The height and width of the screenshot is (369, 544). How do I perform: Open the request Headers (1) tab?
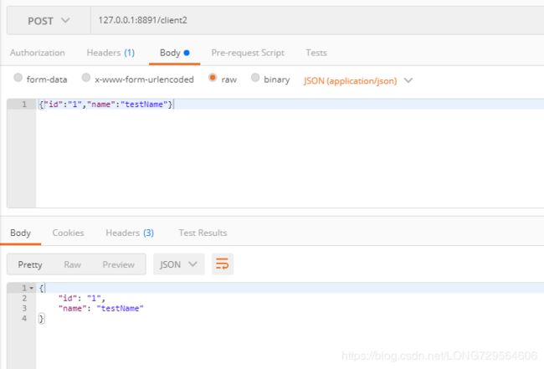(110, 53)
